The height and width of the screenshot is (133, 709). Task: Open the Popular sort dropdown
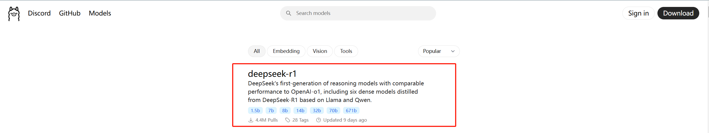pos(439,51)
